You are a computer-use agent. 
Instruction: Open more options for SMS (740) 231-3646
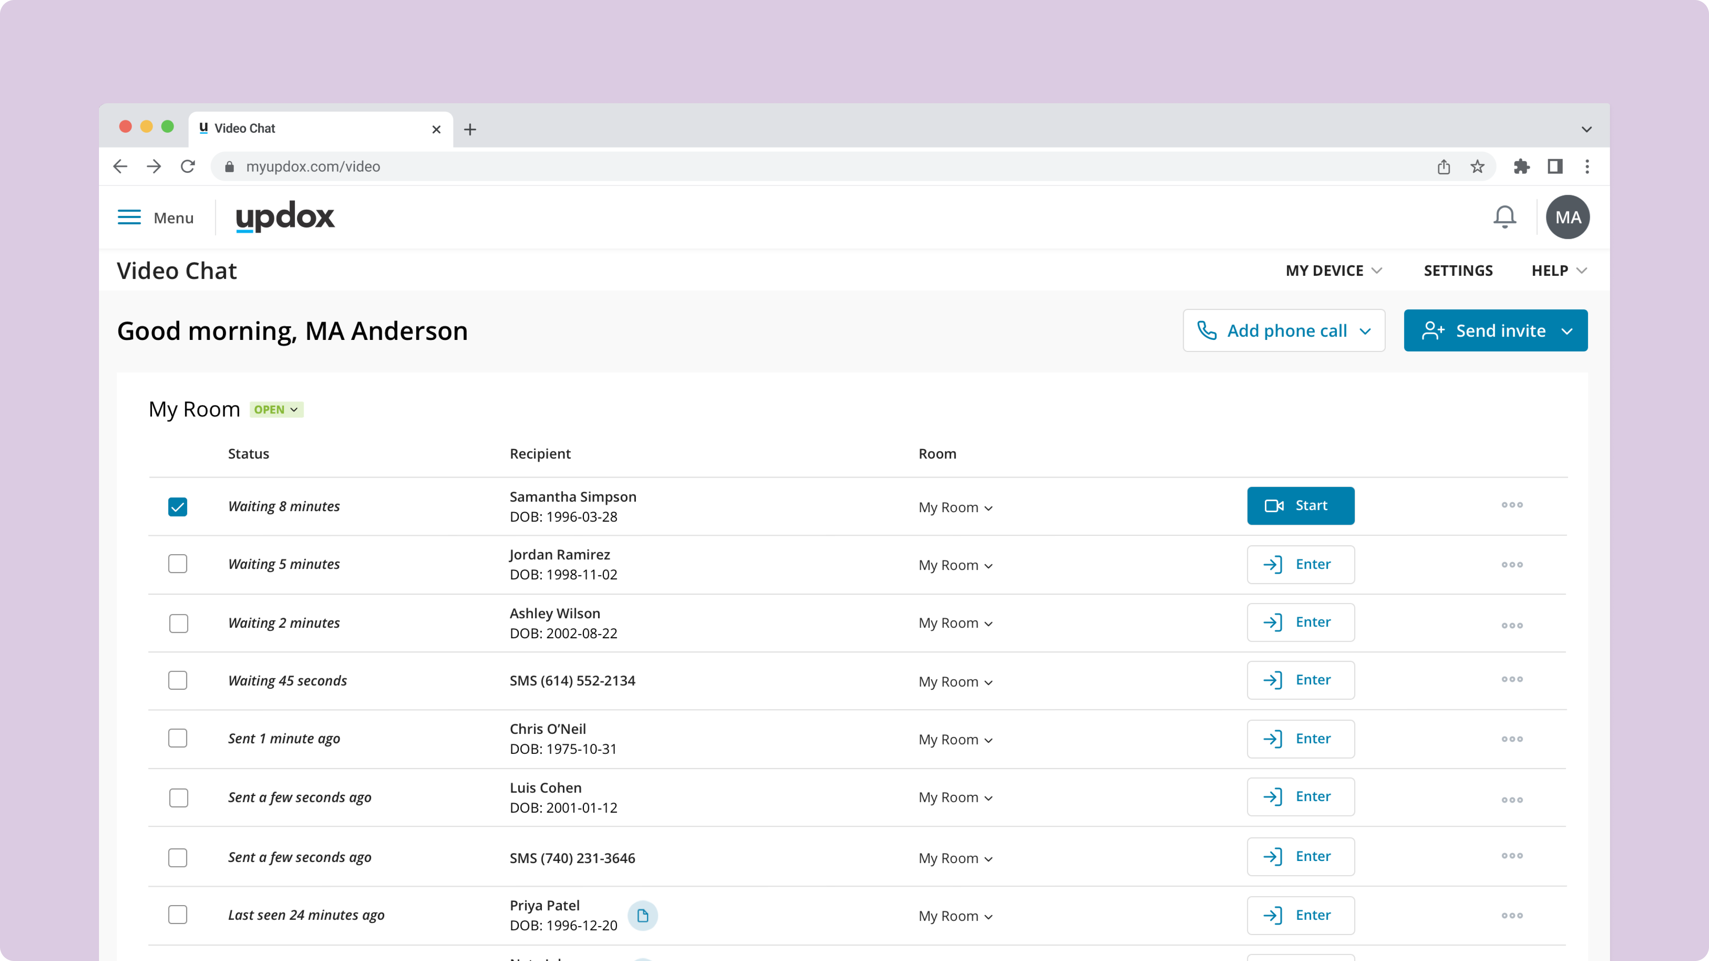pos(1512,856)
